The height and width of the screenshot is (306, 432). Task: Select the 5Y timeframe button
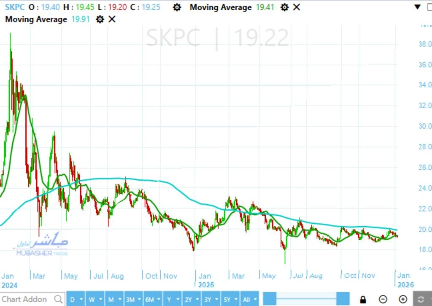(x=227, y=300)
